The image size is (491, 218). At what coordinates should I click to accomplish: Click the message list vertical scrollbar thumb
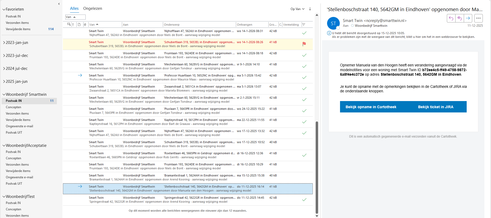tap(317, 167)
